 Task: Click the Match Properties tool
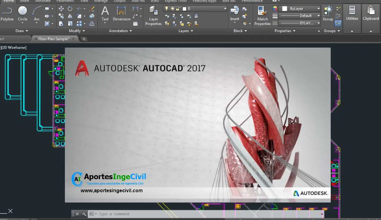click(x=262, y=15)
